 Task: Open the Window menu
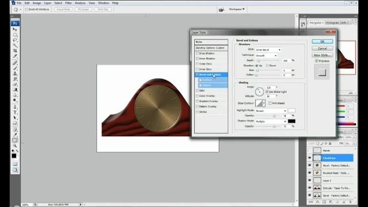click(103, 3)
